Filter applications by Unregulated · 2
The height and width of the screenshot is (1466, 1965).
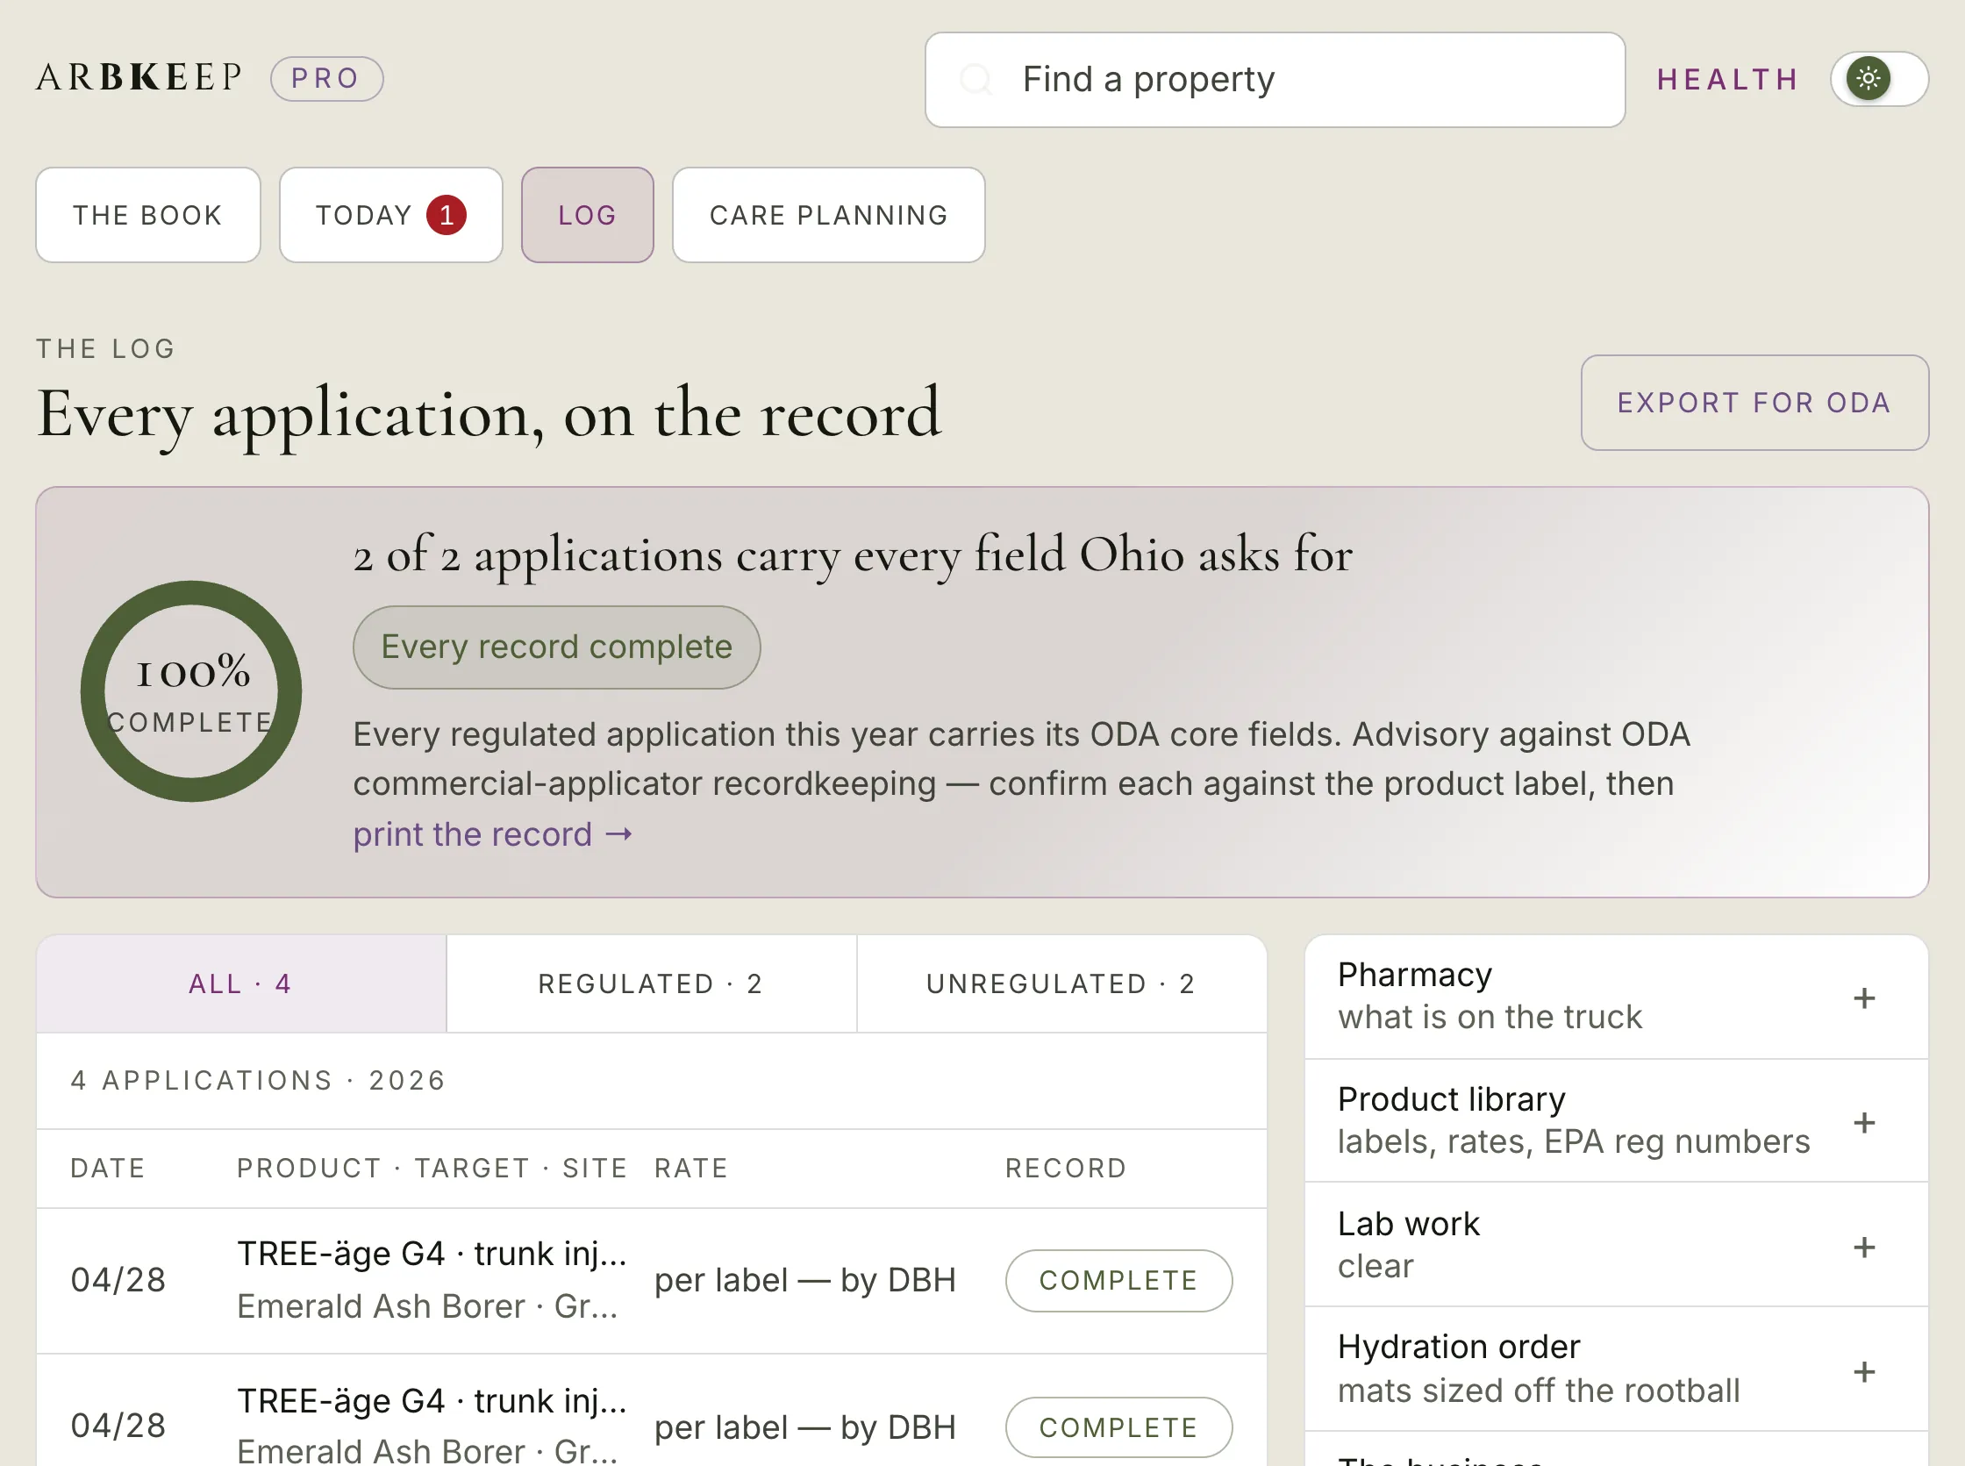point(1061,983)
